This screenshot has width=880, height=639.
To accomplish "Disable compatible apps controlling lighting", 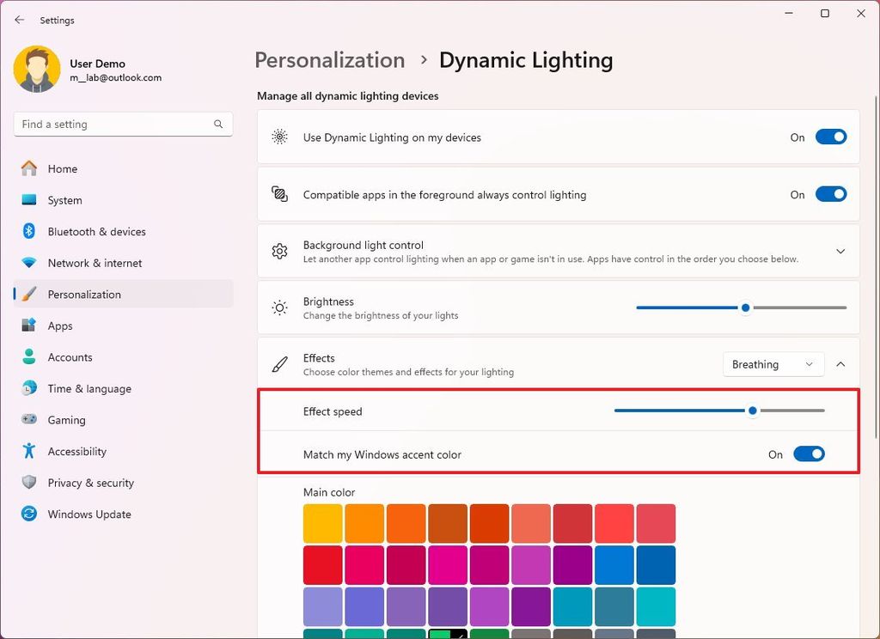I will pos(830,194).
